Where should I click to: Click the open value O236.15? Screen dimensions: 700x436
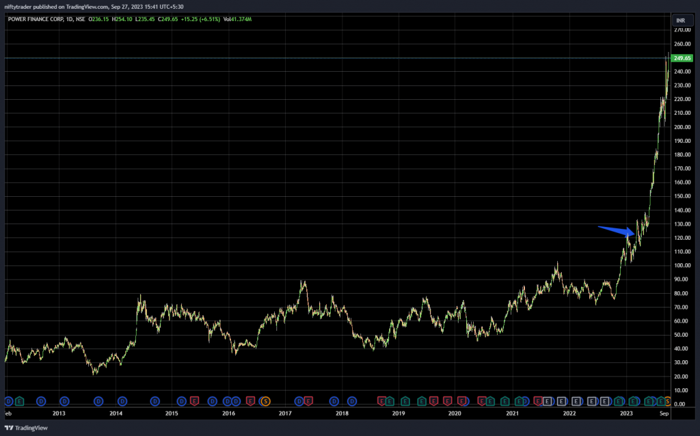point(98,19)
